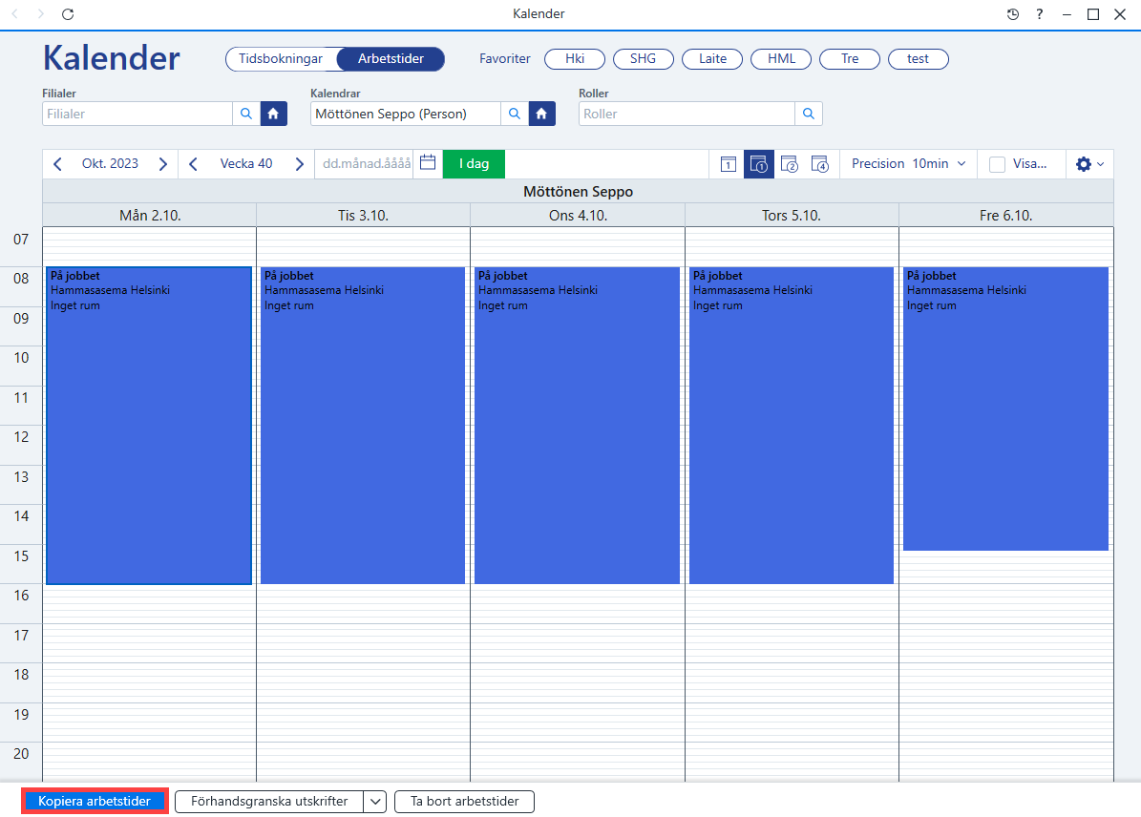
Task: Click the Okt. 2023 label
Action: point(110,164)
